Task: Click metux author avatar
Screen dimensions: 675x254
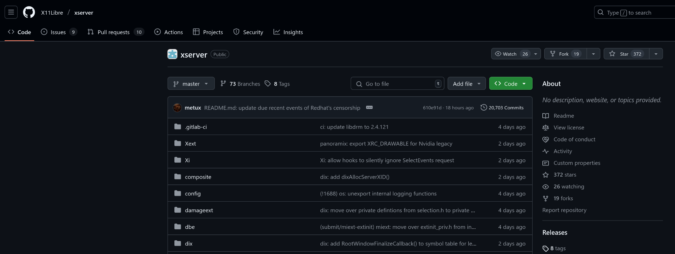Action: click(x=177, y=108)
